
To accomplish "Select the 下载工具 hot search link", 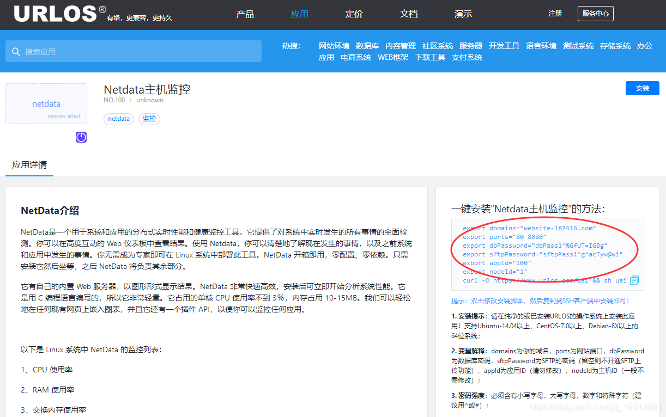I will pyautogui.click(x=430, y=57).
